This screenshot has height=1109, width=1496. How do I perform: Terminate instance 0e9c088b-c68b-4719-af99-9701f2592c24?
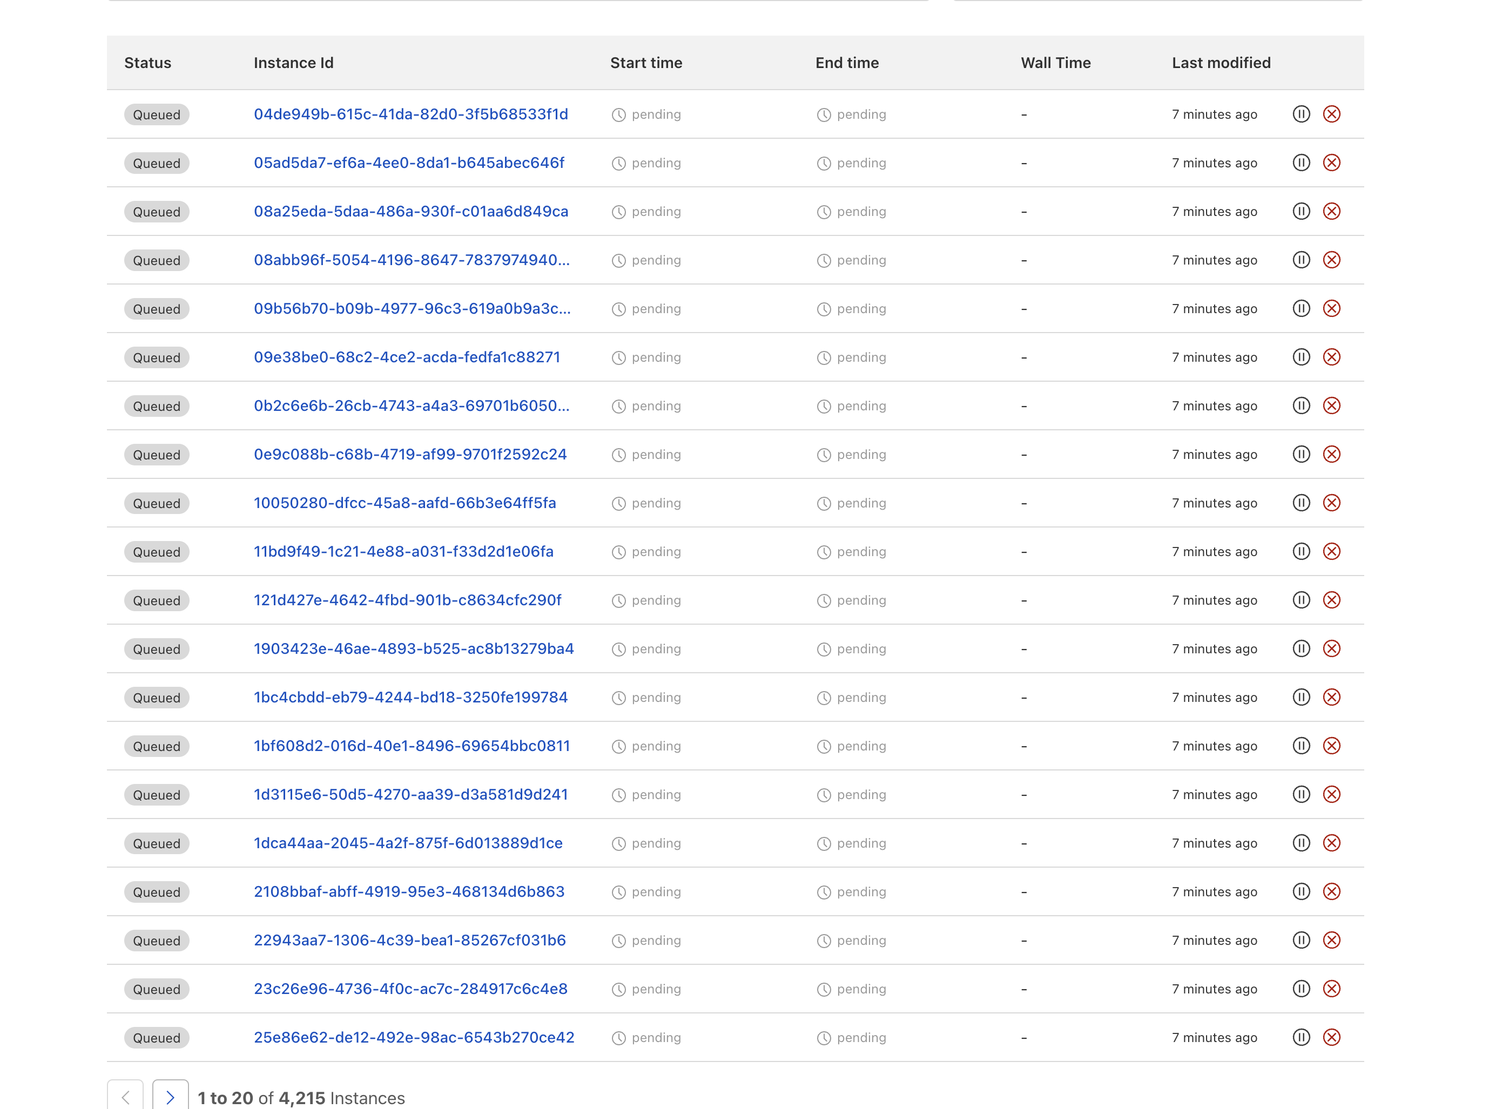[x=1331, y=455]
